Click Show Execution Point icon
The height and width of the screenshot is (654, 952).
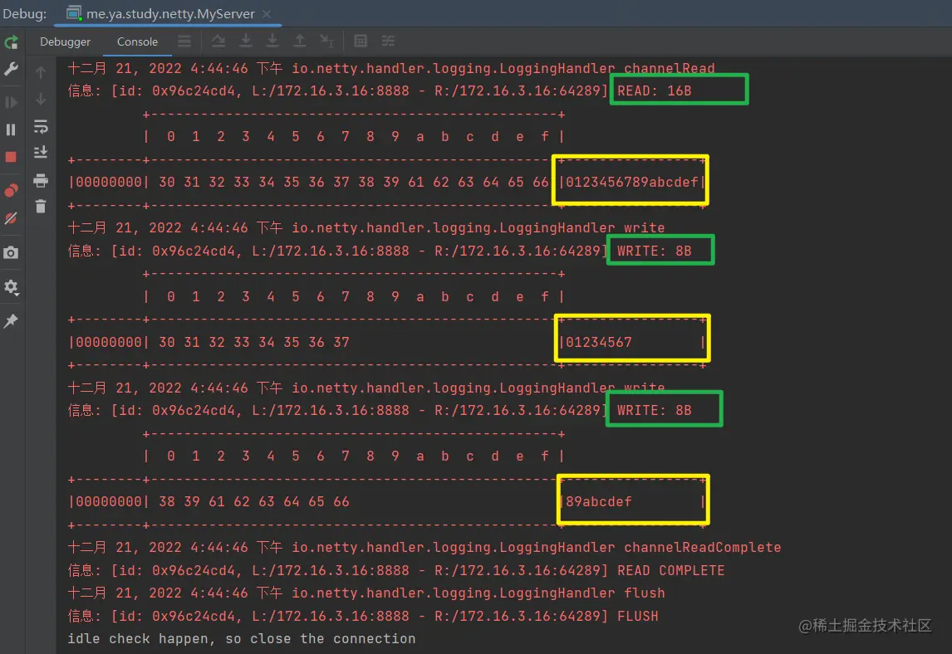pyautogui.click(x=184, y=41)
